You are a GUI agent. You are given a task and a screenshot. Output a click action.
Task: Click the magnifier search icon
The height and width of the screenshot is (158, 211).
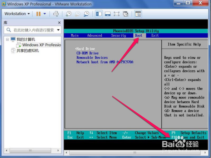pyautogui.click(x=9, y=30)
